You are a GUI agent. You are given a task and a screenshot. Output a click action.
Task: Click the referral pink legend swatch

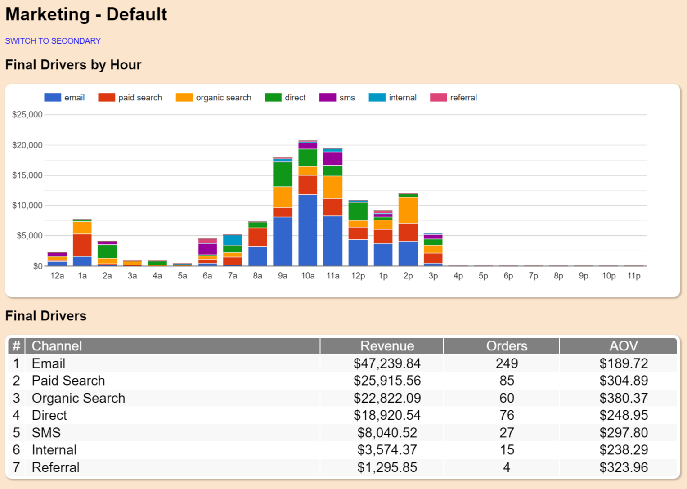click(438, 97)
